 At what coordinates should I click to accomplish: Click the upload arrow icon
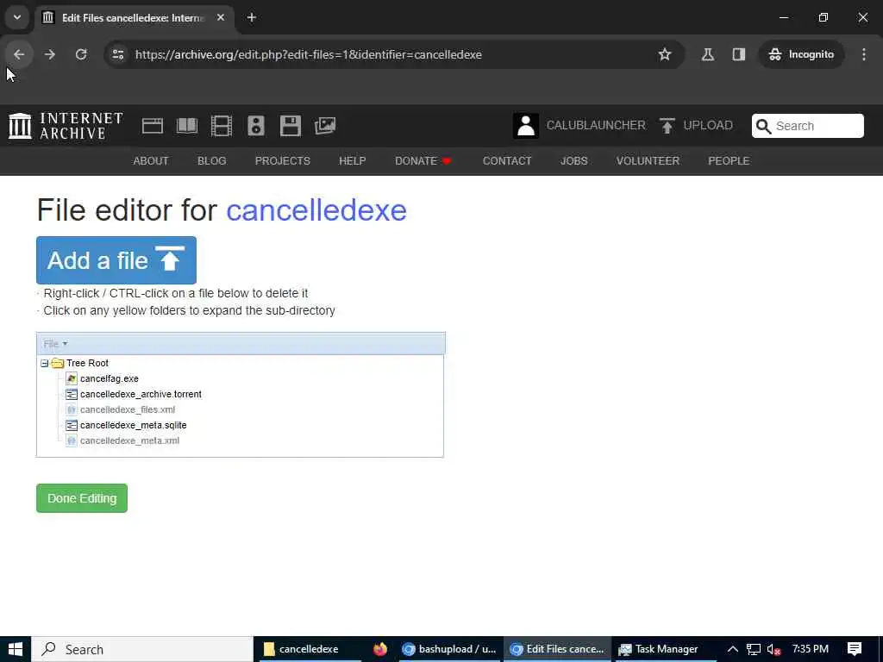coord(667,126)
